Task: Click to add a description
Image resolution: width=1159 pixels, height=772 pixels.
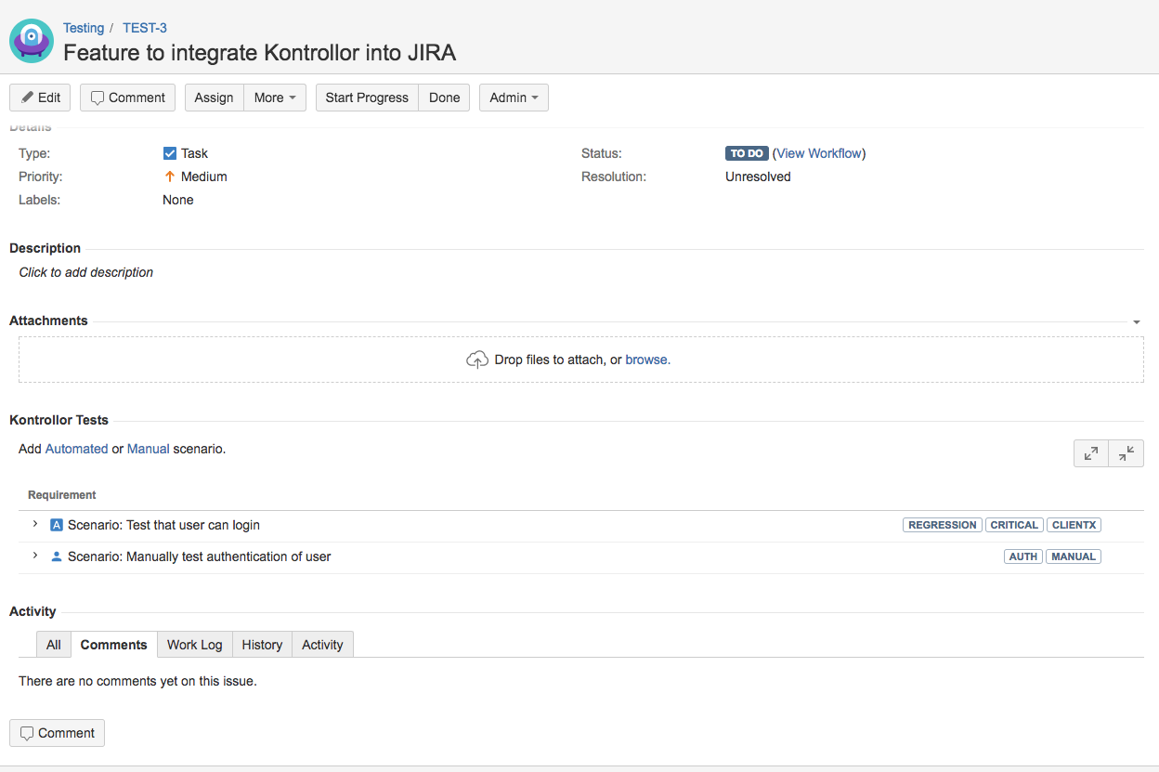Action: (x=86, y=272)
